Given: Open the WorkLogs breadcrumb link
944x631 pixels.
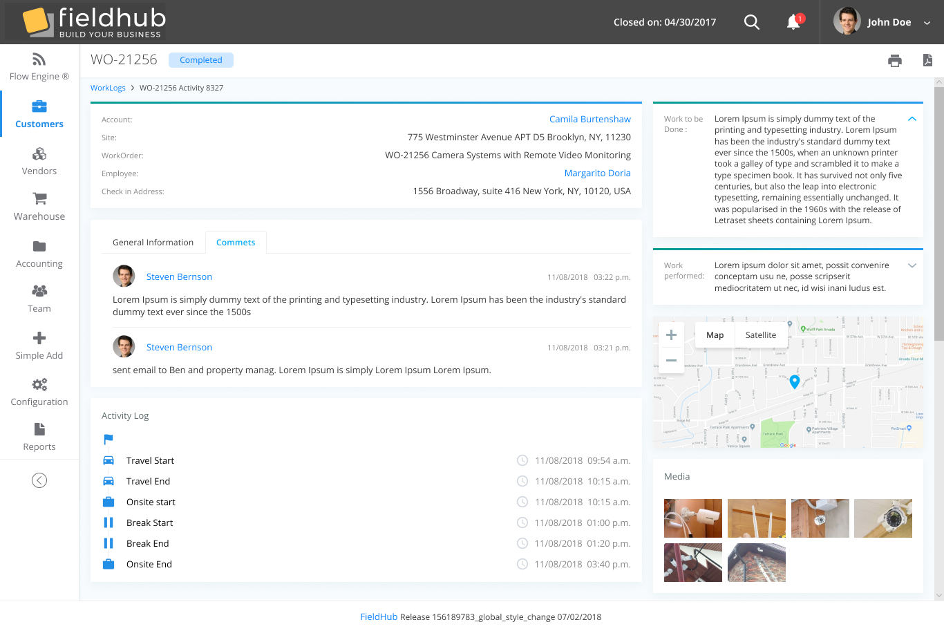Looking at the screenshot, I should (x=108, y=88).
